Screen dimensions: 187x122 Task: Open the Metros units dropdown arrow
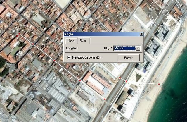coord(138,48)
